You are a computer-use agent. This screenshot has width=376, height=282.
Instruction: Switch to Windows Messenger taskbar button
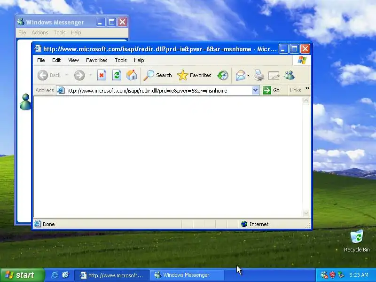tap(187, 275)
